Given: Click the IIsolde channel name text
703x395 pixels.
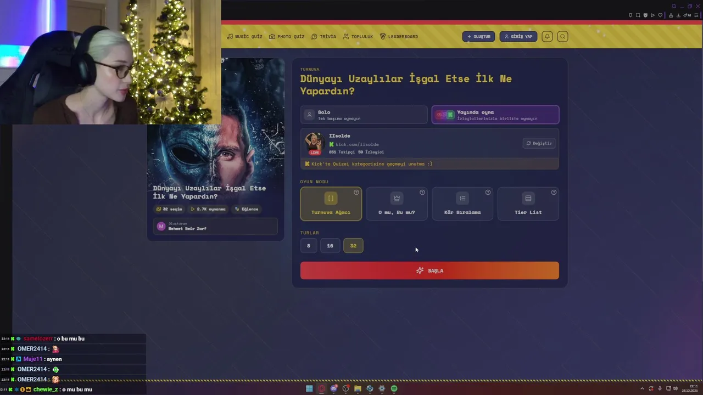Looking at the screenshot, I should coord(339,136).
